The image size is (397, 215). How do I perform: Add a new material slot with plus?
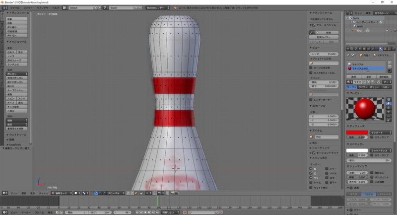click(390, 63)
